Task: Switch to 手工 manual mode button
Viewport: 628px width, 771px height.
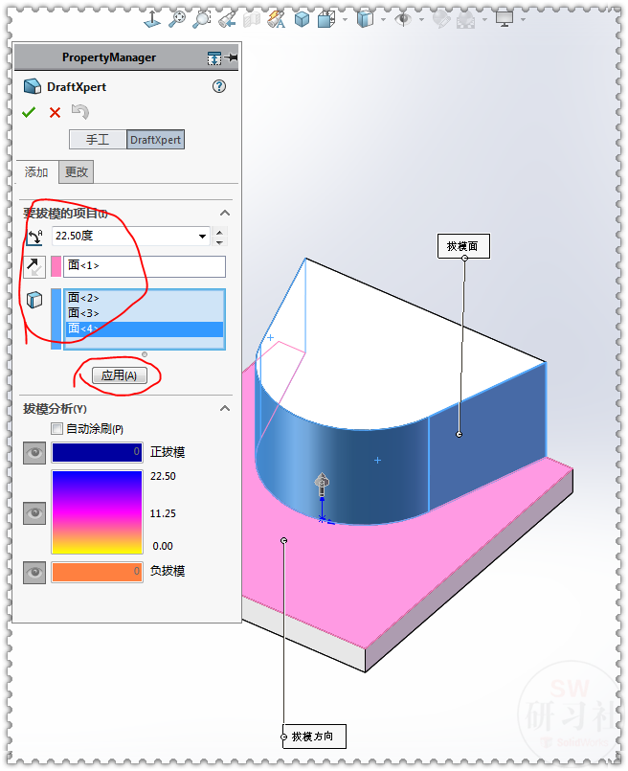Action: click(98, 140)
